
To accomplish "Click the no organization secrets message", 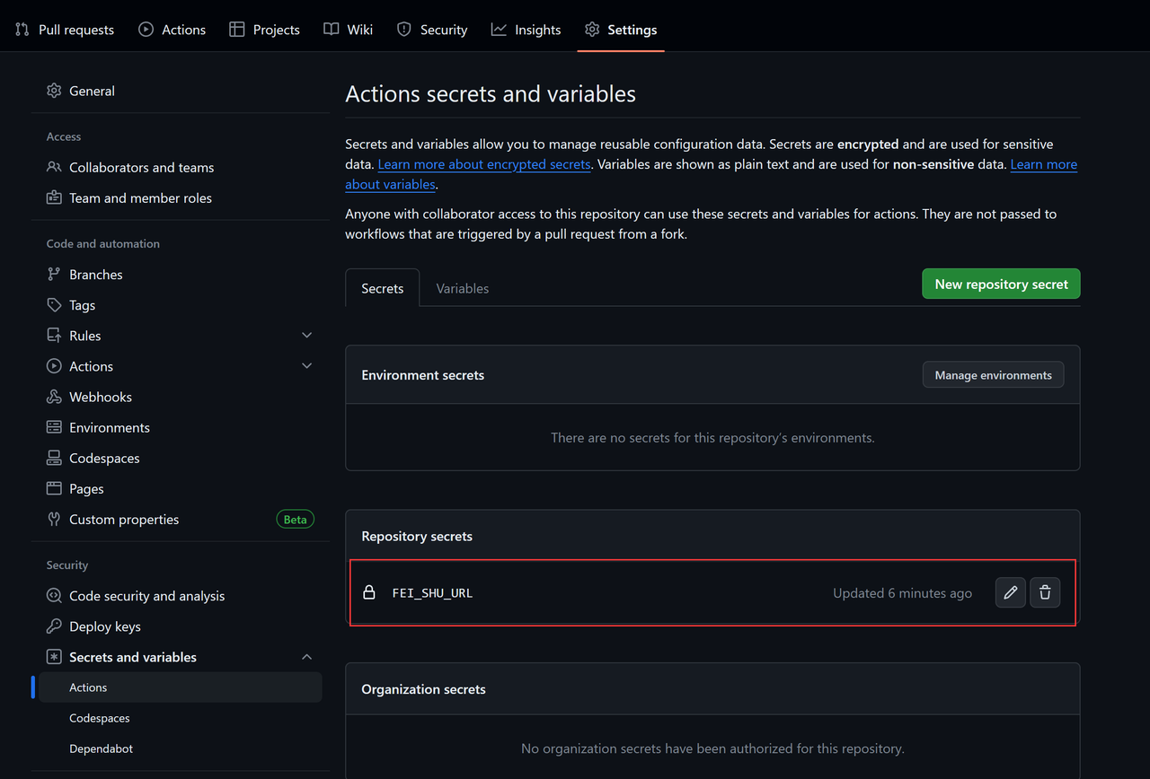I will click(x=712, y=748).
